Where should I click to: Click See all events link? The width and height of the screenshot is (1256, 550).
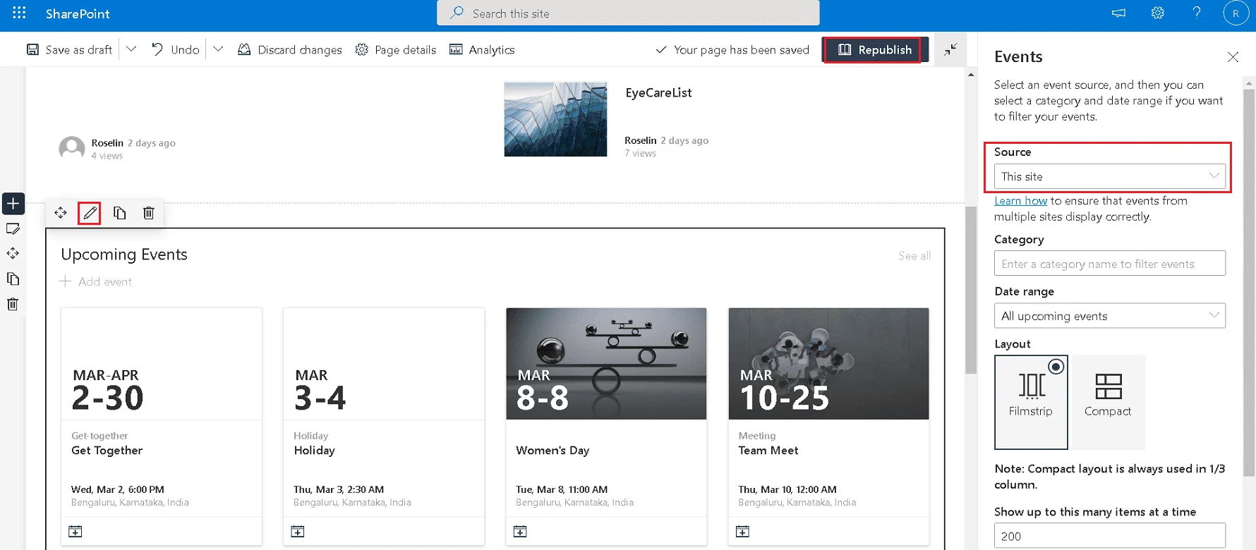tap(914, 256)
